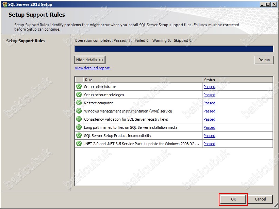Select .NET 2.0 and .NET 3.5 Service Pack text
The image size is (279, 209).
pos(142,144)
